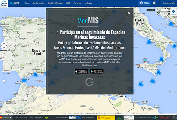Click the green X marker below the Mapa dropdown
177x120 pixels.
coord(158,13)
